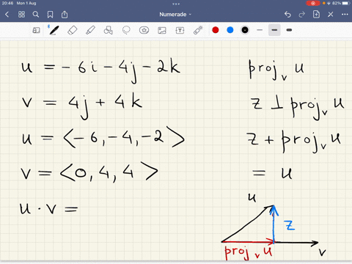
Task: Choose the blue pen color
Action: pyautogui.click(x=230, y=30)
